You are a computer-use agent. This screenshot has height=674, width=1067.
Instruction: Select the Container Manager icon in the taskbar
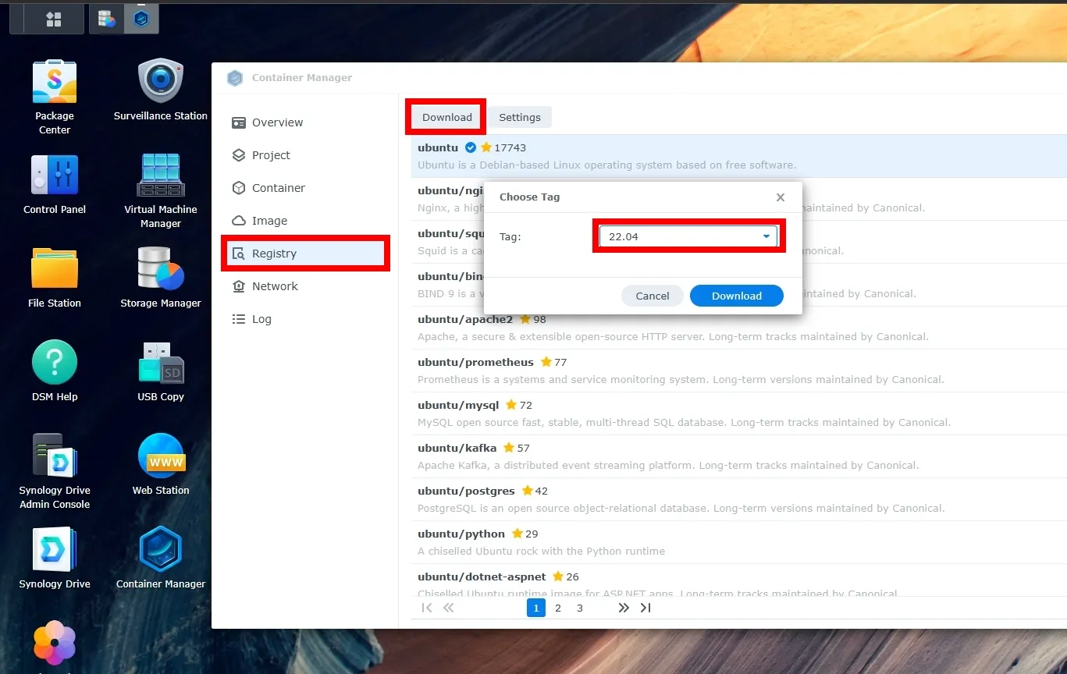coord(141,18)
